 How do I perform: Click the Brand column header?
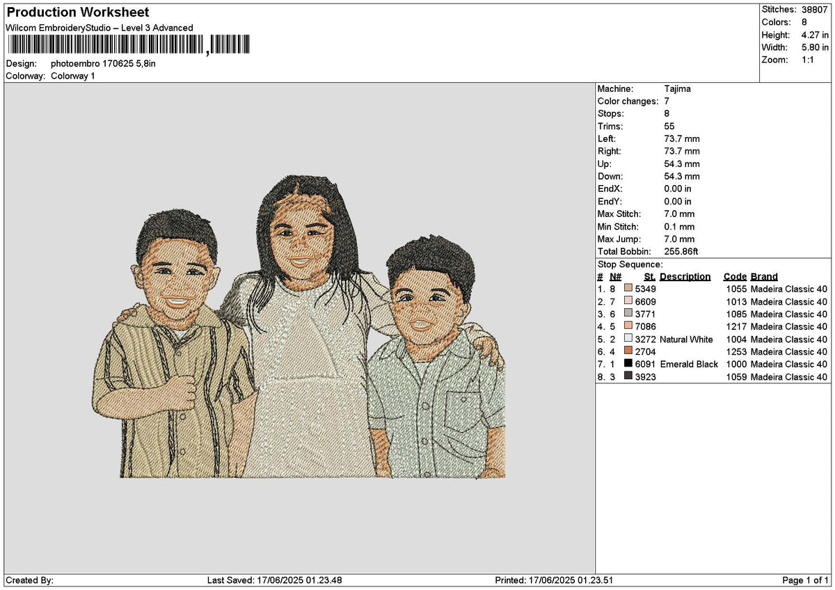(x=763, y=276)
